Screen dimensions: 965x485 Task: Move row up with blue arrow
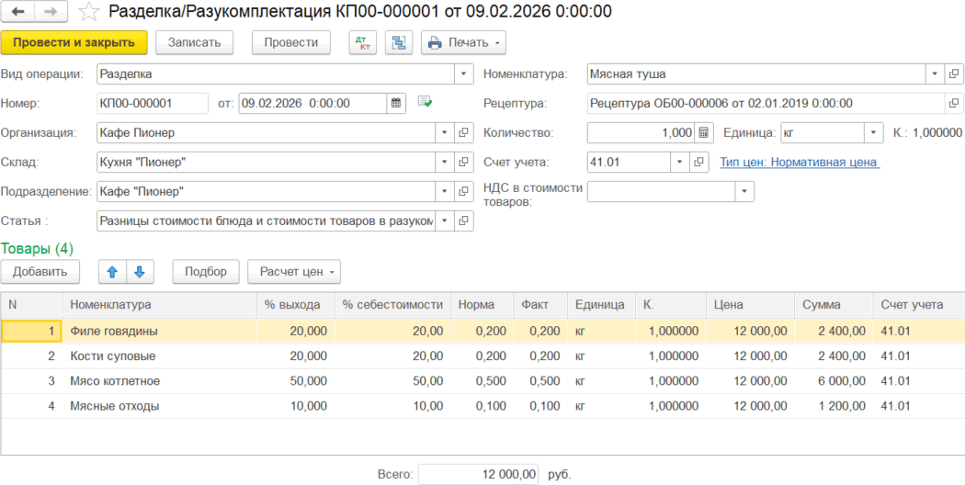(x=112, y=272)
